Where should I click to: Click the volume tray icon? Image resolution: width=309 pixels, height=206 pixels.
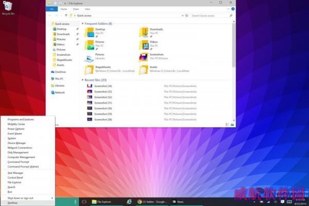pos(276,202)
